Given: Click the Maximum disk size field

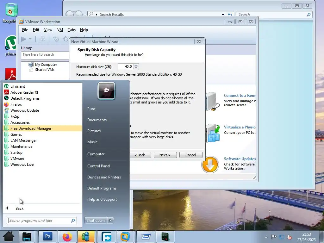Looking at the screenshot, I should 125,66.
